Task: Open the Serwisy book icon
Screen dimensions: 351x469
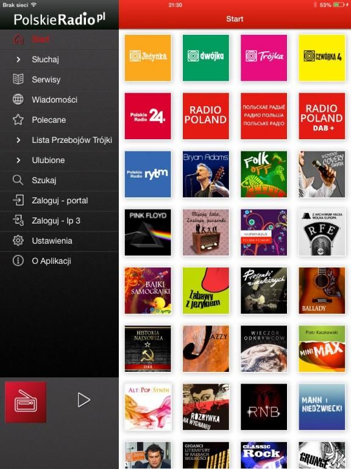Action: [x=18, y=79]
